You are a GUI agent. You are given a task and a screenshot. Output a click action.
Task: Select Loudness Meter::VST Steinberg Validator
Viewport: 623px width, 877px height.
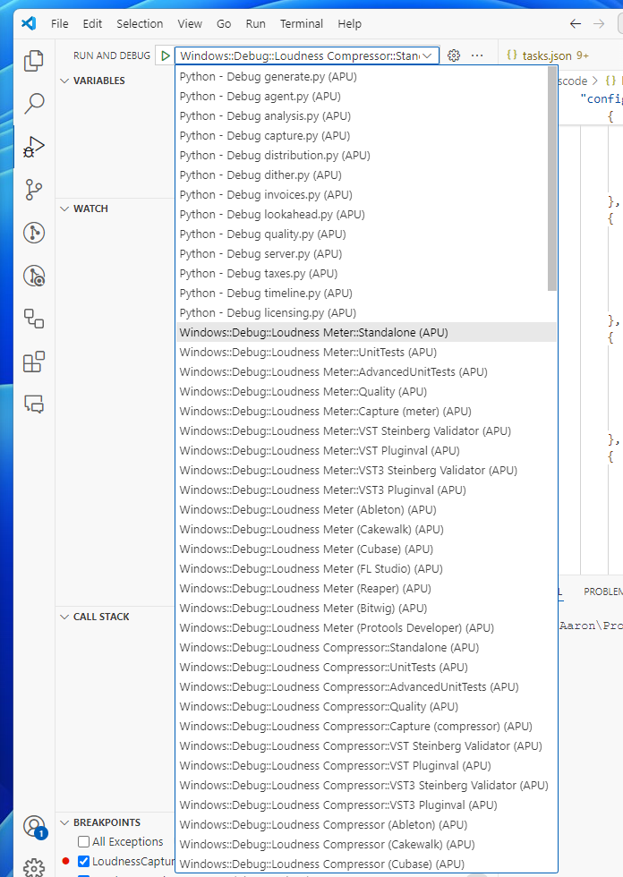(x=366, y=431)
